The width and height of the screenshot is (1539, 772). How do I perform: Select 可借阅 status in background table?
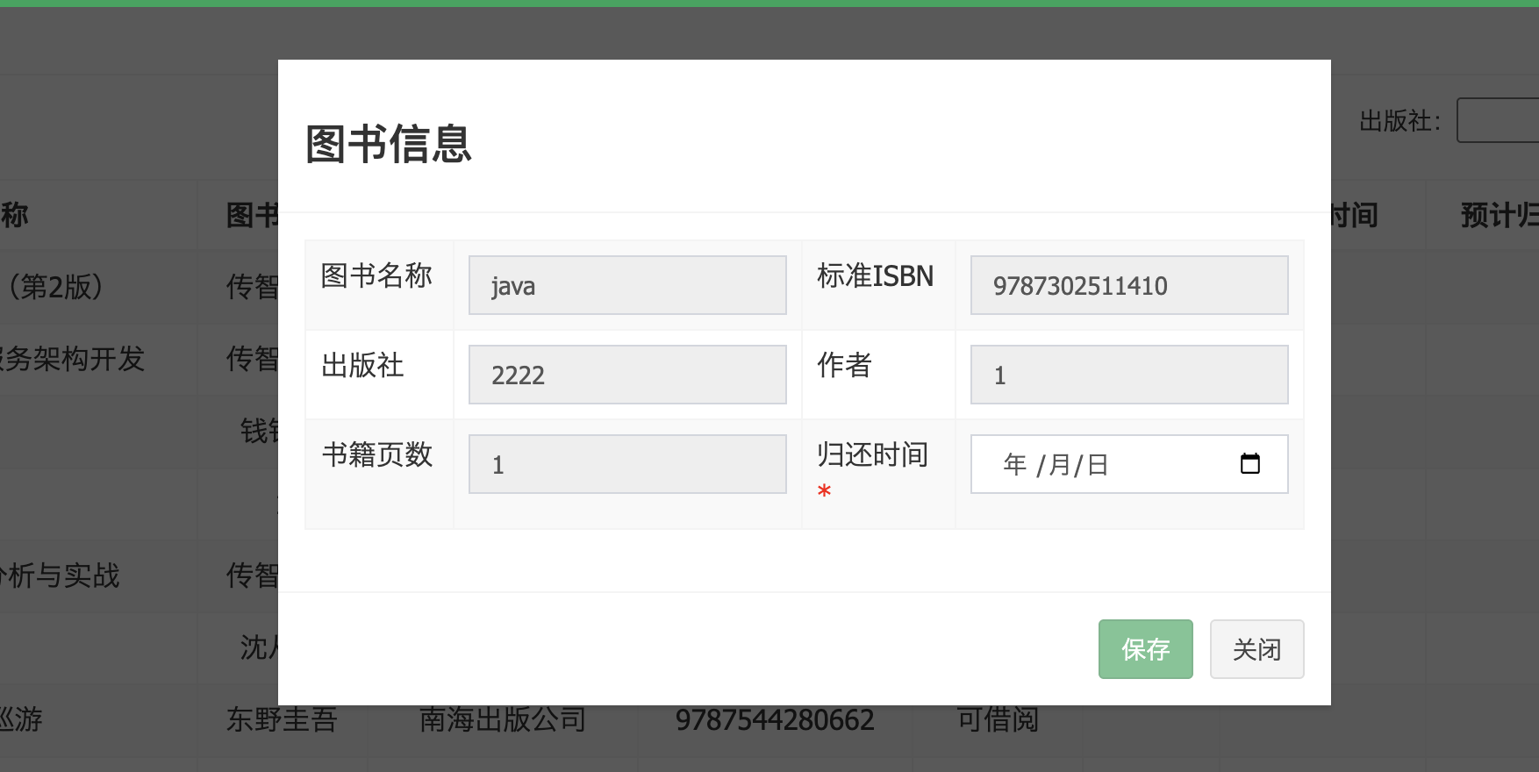point(998,719)
